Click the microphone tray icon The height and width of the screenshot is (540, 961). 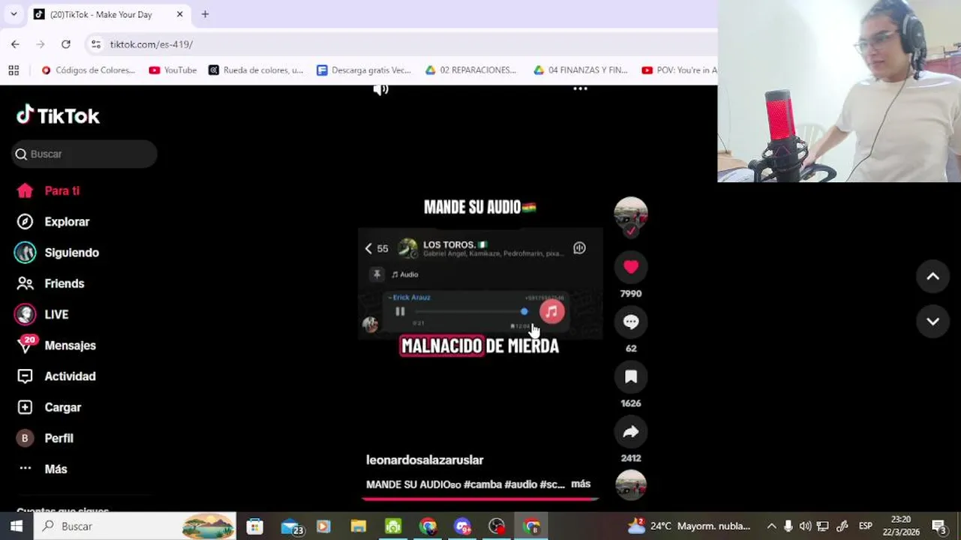(788, 526)
